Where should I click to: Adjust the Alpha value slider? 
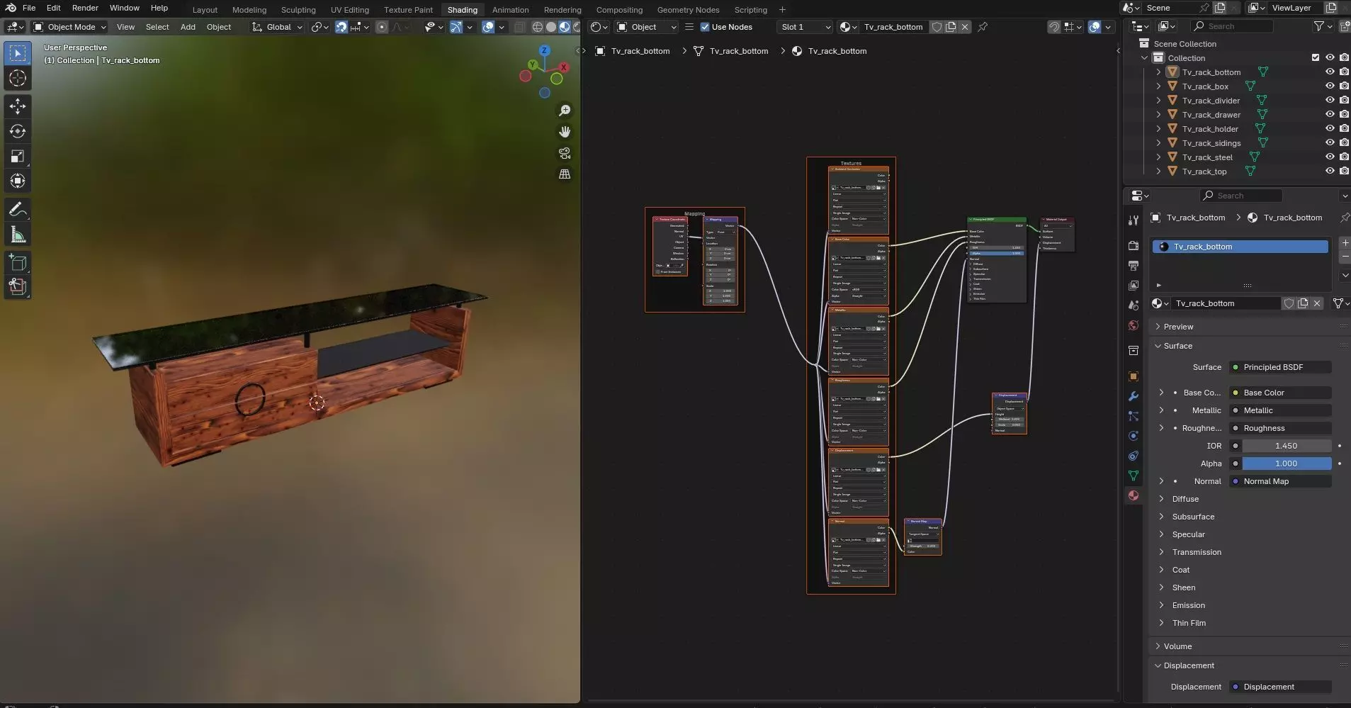click(1287, 463)
